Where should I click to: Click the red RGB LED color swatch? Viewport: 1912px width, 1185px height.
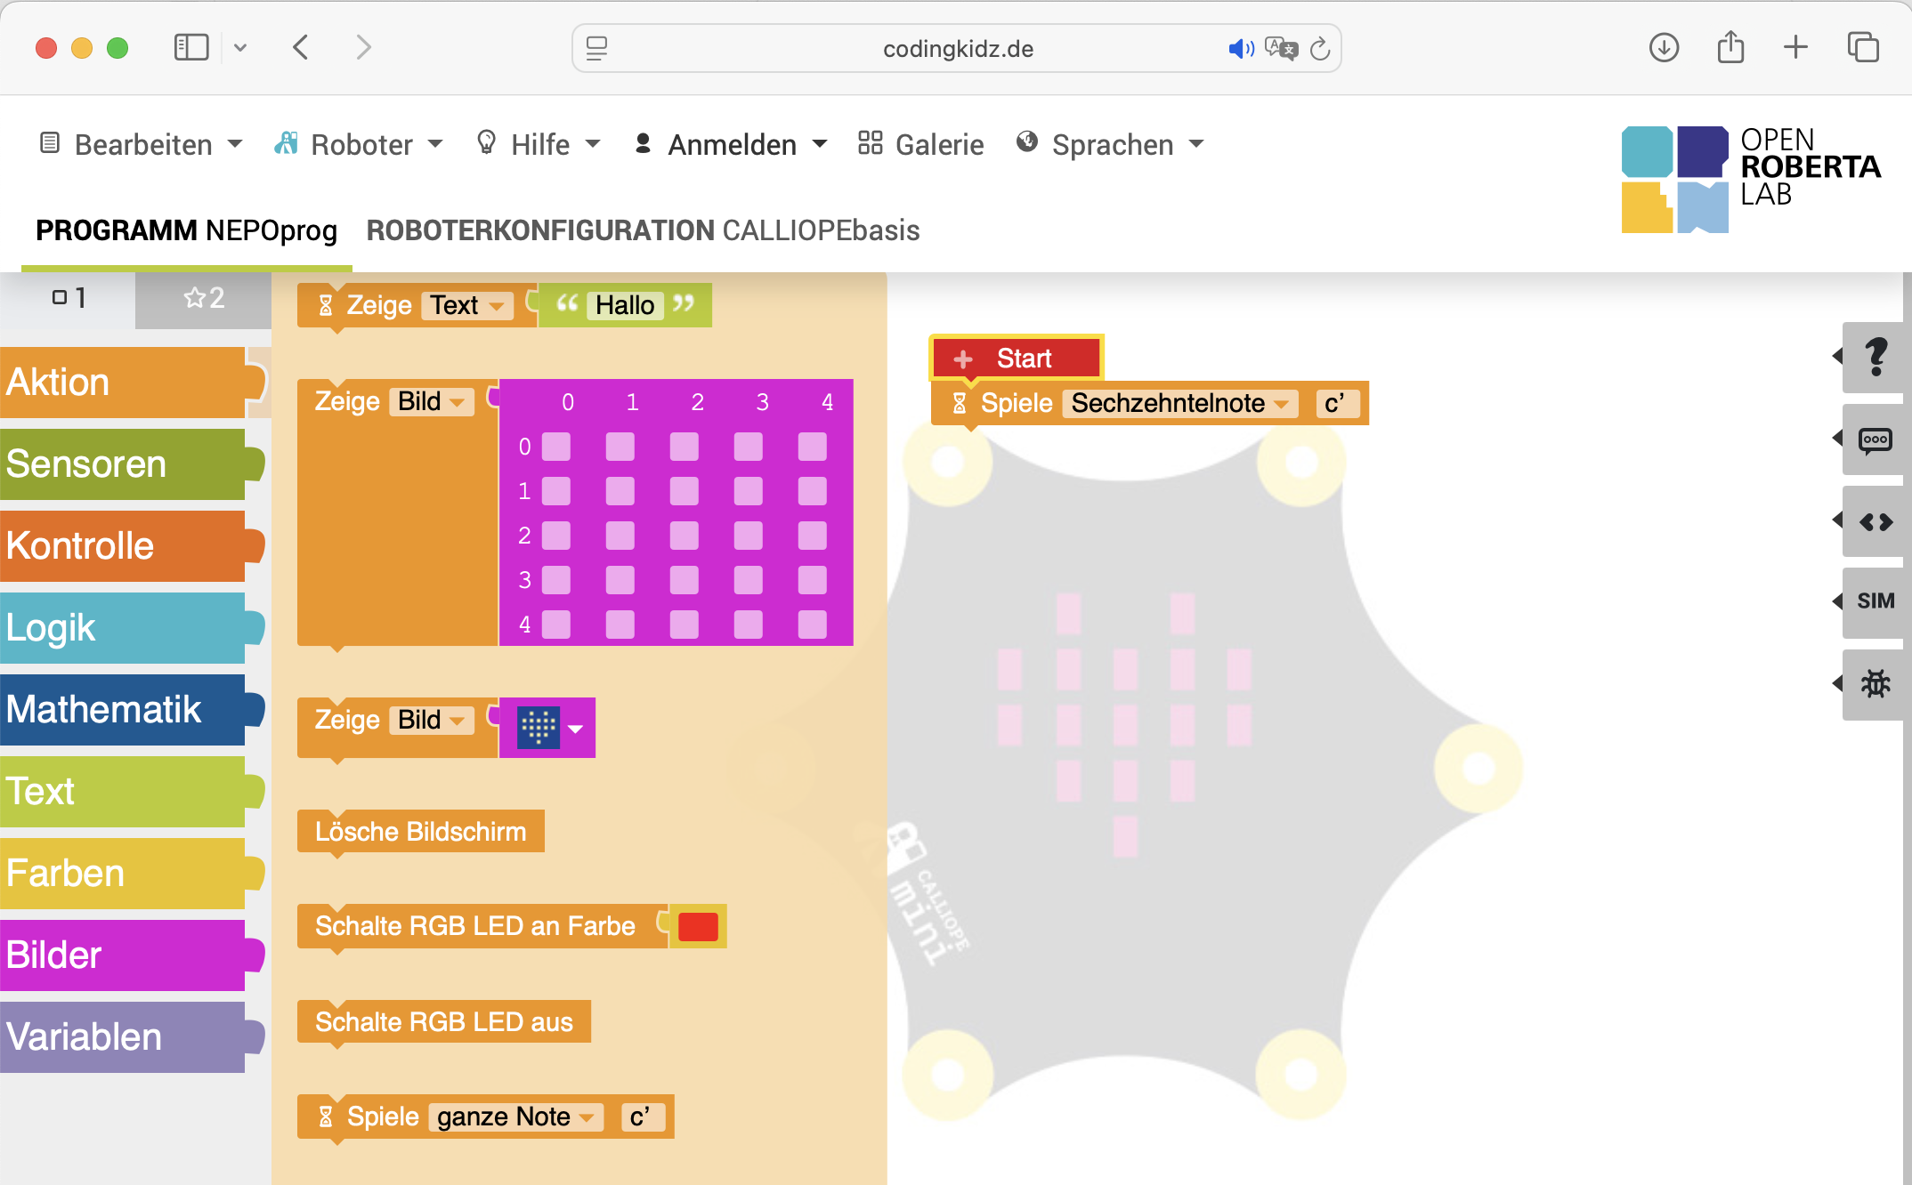point(698,927)
